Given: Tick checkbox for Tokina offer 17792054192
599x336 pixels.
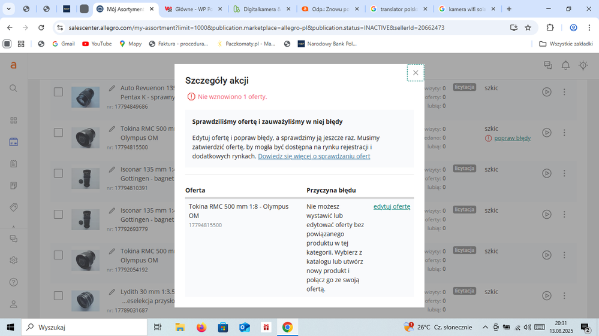Looking at the screenshot, I should (x=58, y=255).
